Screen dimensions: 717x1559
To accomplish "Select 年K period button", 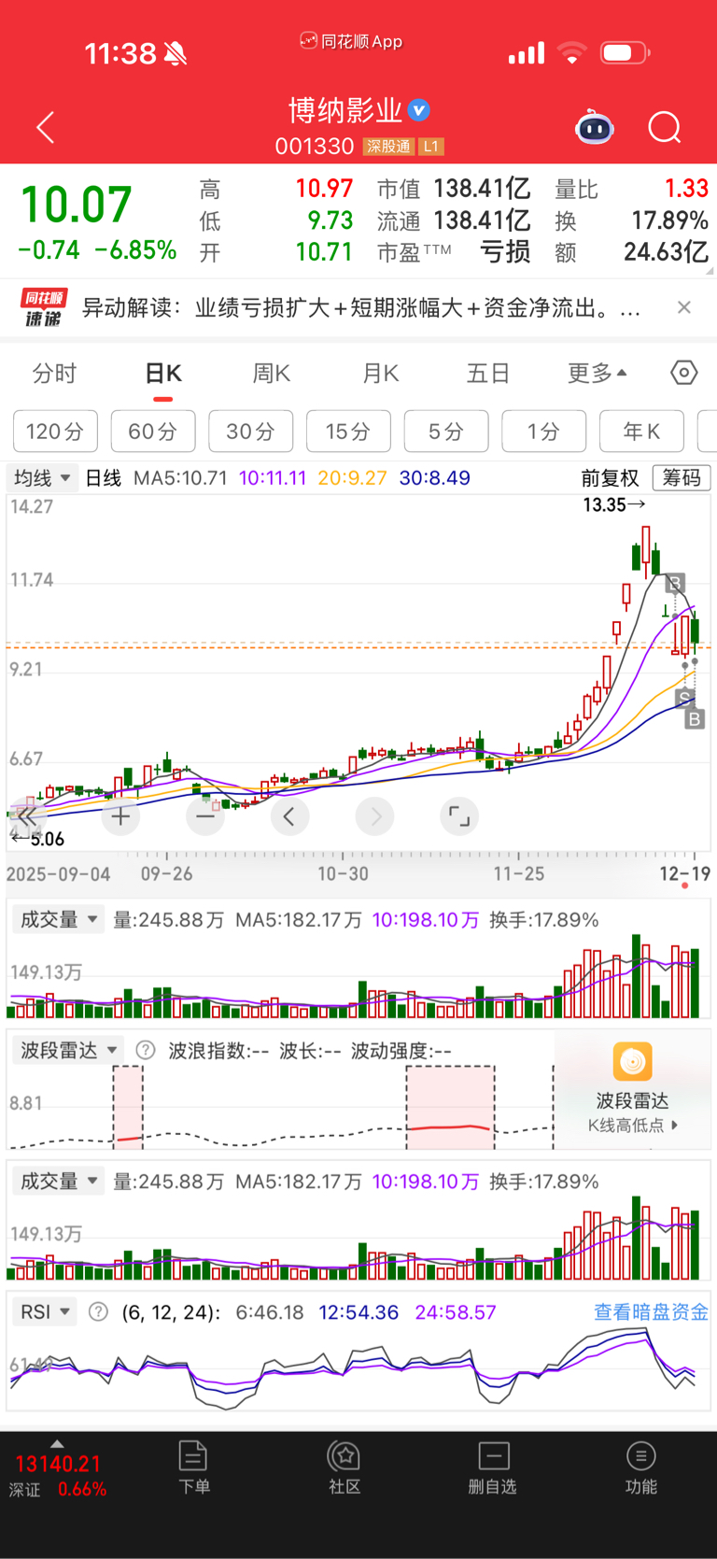I will 641,431.
